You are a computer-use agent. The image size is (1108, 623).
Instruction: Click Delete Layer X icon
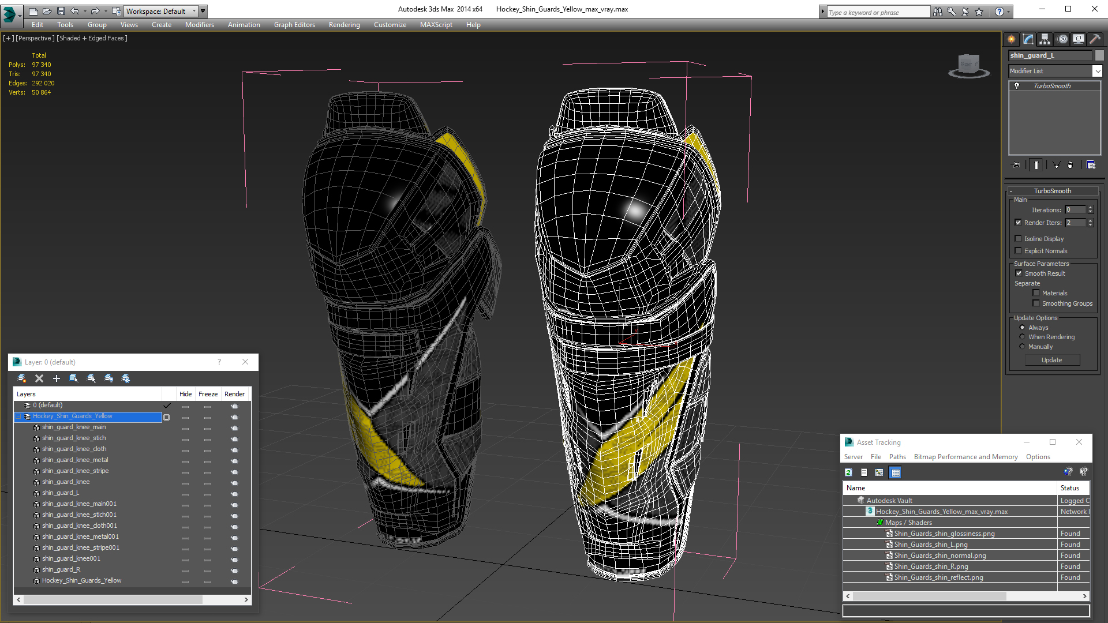click(x=39, y=378)
